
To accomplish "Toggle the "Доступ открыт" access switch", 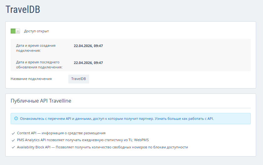I will 15,31.
